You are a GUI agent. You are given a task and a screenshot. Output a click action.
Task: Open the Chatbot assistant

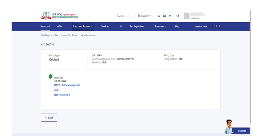tap(237, 128)
